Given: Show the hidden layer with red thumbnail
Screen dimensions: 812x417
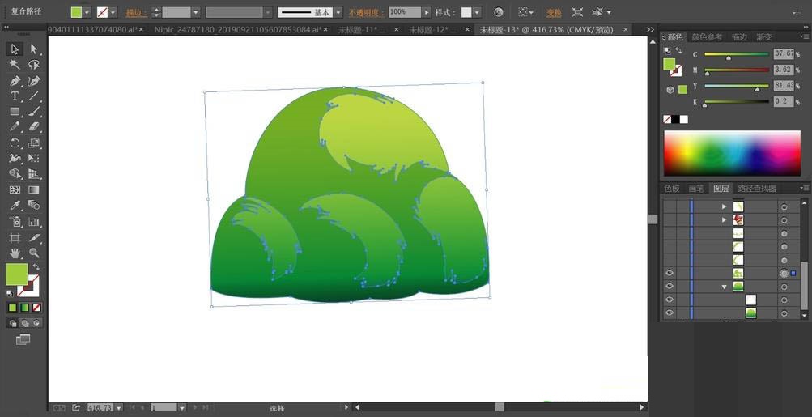Looking at the screenshot, I should 670,219.
